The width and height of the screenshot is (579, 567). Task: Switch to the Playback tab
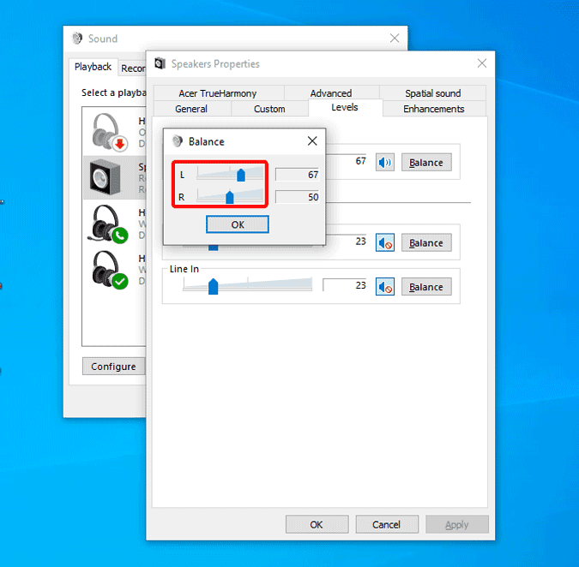pos(93,68)
